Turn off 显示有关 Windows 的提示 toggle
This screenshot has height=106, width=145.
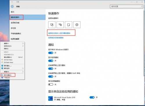click(x=51, y=53)
